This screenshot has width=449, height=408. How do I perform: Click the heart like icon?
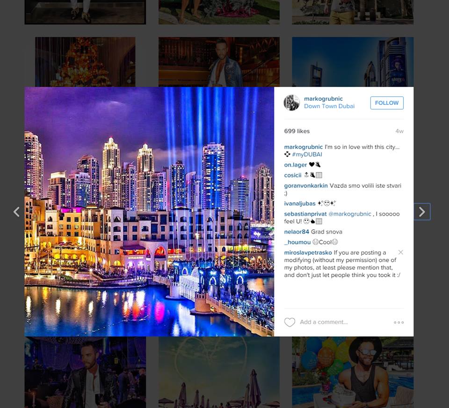point(290,322)
